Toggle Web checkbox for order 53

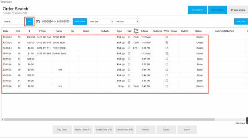pyautogui.click(x=167, y=37)
